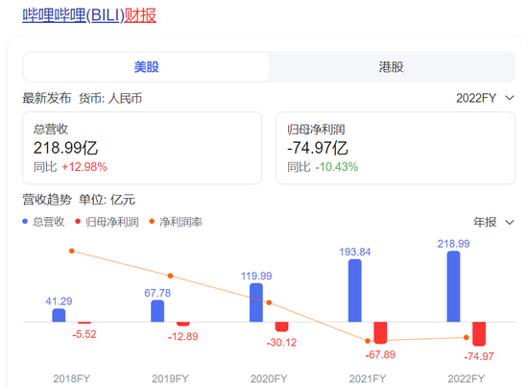Click the 总营收 218.99亿 card
Screen dimensions: 528x386
tap(142, 148)
